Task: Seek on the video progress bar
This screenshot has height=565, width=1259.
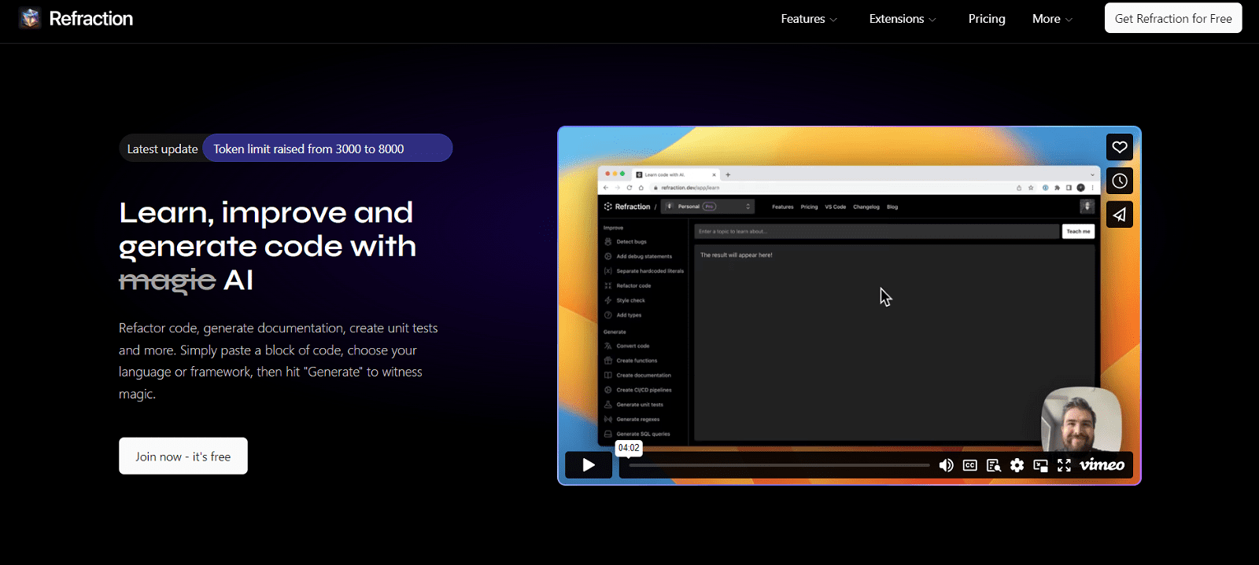Action: [x=779, y=465]
